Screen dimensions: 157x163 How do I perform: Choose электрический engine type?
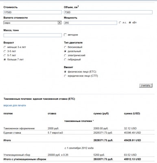[x=65, y=55]
